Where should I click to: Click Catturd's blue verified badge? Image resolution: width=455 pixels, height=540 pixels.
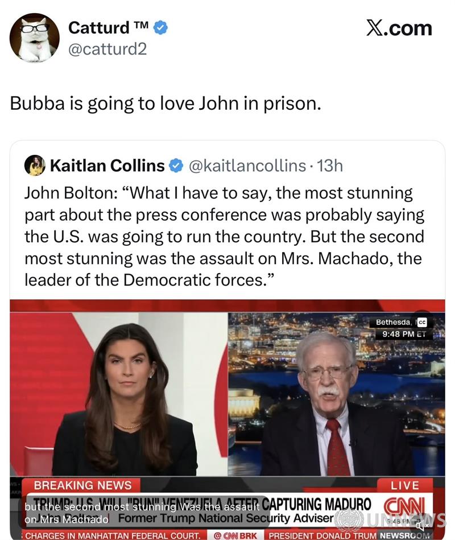click(x=161, y=27)
